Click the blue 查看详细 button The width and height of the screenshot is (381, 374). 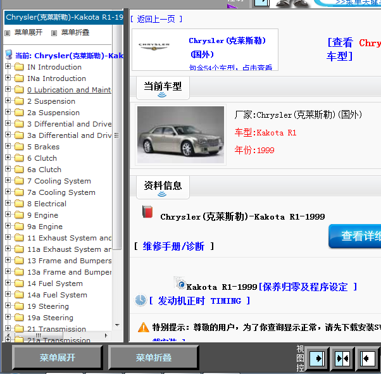355,236
